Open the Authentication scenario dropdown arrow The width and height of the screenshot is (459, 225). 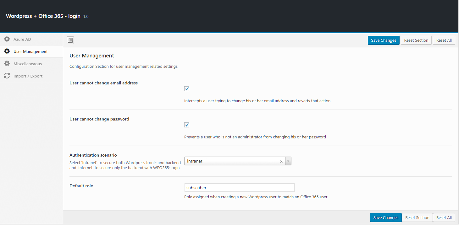click(x=288, y=161)
